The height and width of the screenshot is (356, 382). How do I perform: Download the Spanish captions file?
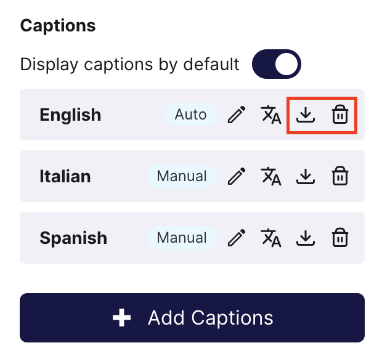tap(306, 238)
